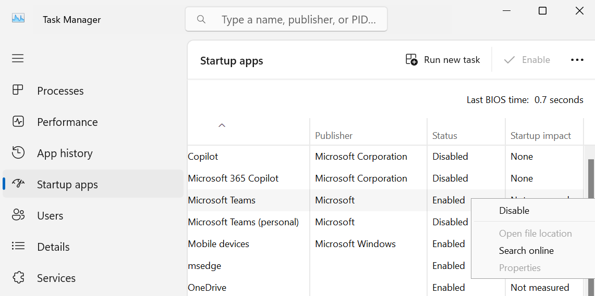The image size is (595, 296).
Task: Open the three-dot more options menu
Action: click(577, 60)
